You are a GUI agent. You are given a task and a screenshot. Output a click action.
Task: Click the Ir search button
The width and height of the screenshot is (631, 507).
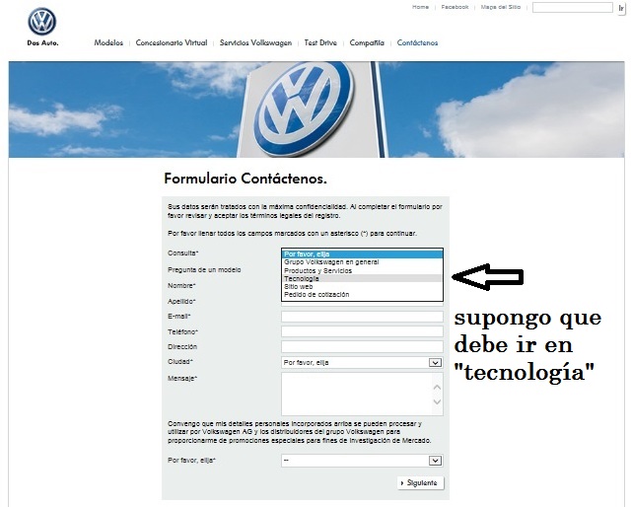[621, 8]
